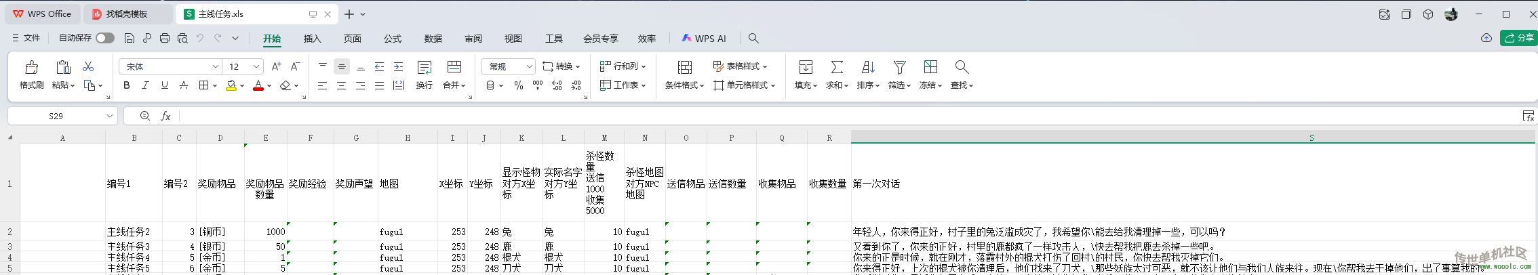Click the Freeze Panes (冻结) icon
The width and height of the screenshot is (1538, 275).
tap(930, 67)
